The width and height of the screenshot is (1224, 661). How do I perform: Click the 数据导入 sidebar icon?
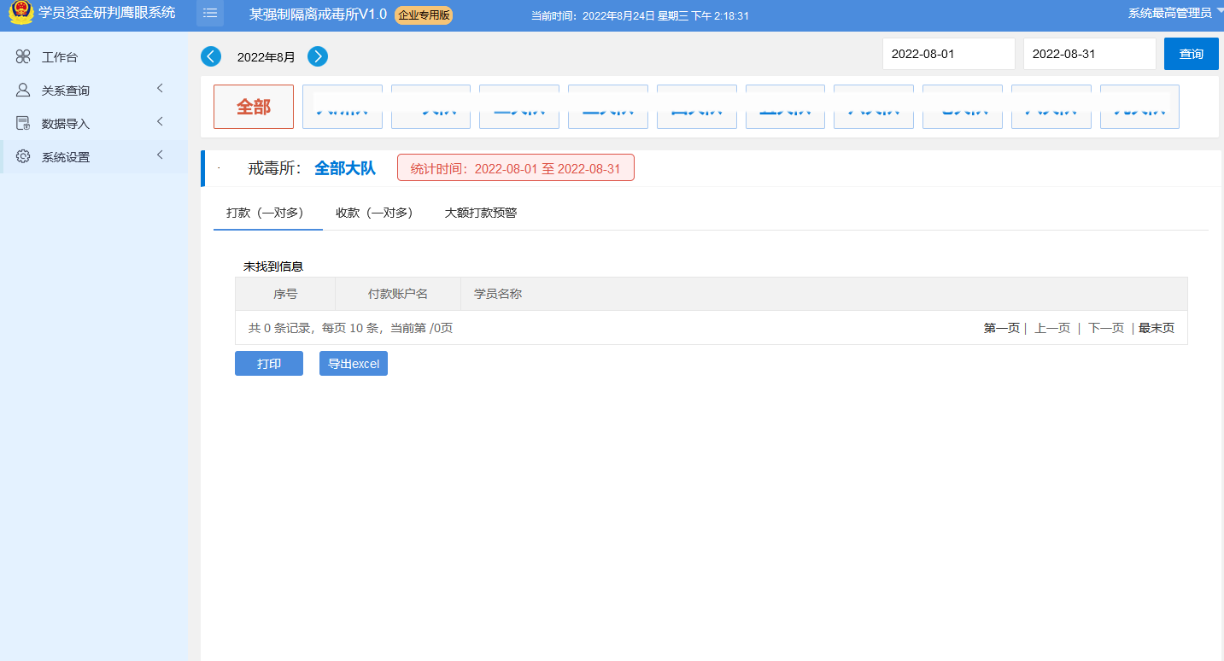tap(23, 123)
